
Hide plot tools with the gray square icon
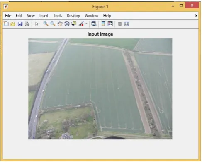120,24
